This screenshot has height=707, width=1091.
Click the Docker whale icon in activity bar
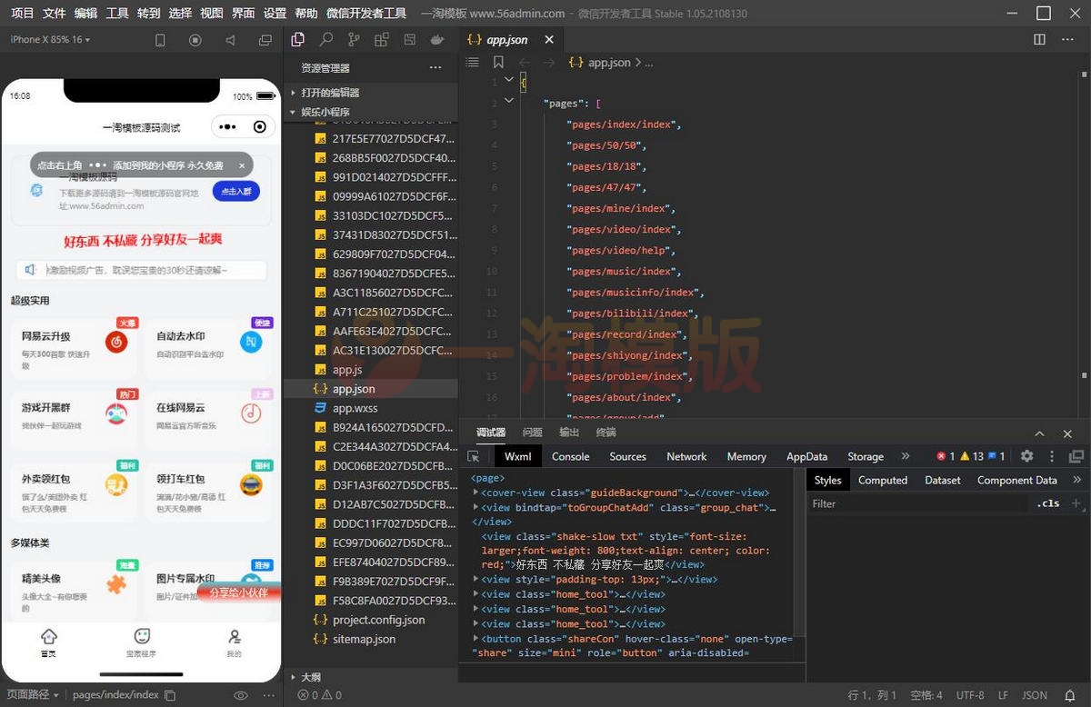(437, 40)
